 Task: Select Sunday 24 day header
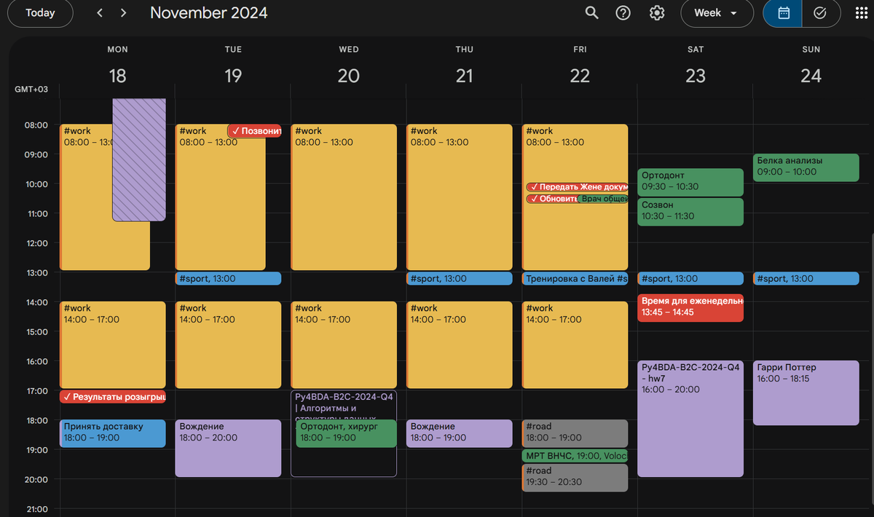point(811,76)
